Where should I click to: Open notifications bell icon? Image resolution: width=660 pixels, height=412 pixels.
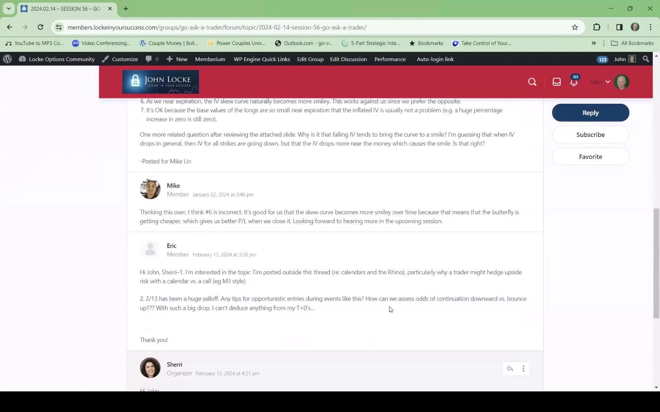(x=574, y=81)
